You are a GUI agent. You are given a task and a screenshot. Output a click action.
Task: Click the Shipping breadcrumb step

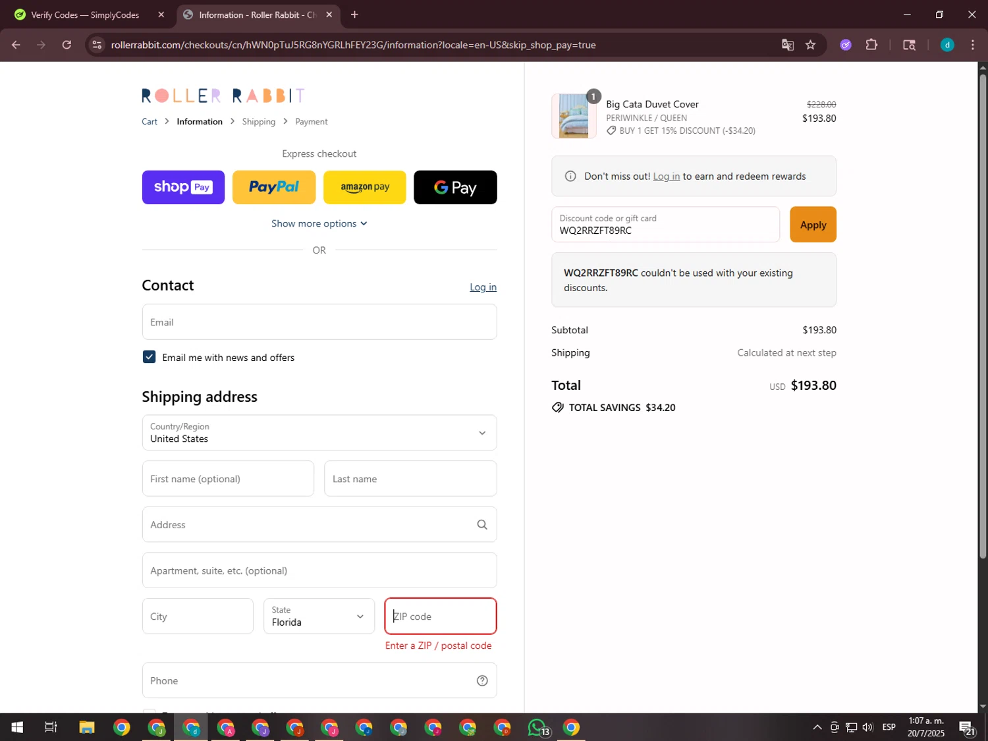pyautogui.click(x=259, y=122)
